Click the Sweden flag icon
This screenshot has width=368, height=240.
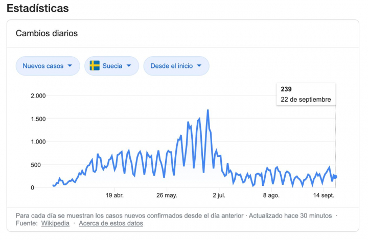(95, 66)
